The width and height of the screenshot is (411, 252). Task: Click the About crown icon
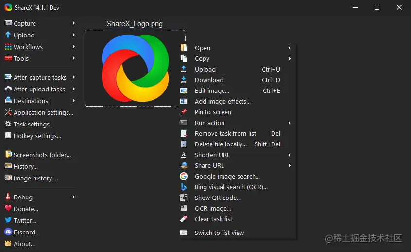[x=8, y=243]
